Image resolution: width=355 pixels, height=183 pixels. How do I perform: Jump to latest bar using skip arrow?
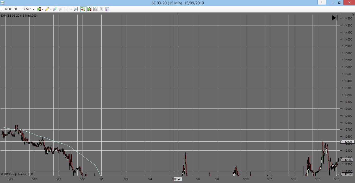pos(335,18)
